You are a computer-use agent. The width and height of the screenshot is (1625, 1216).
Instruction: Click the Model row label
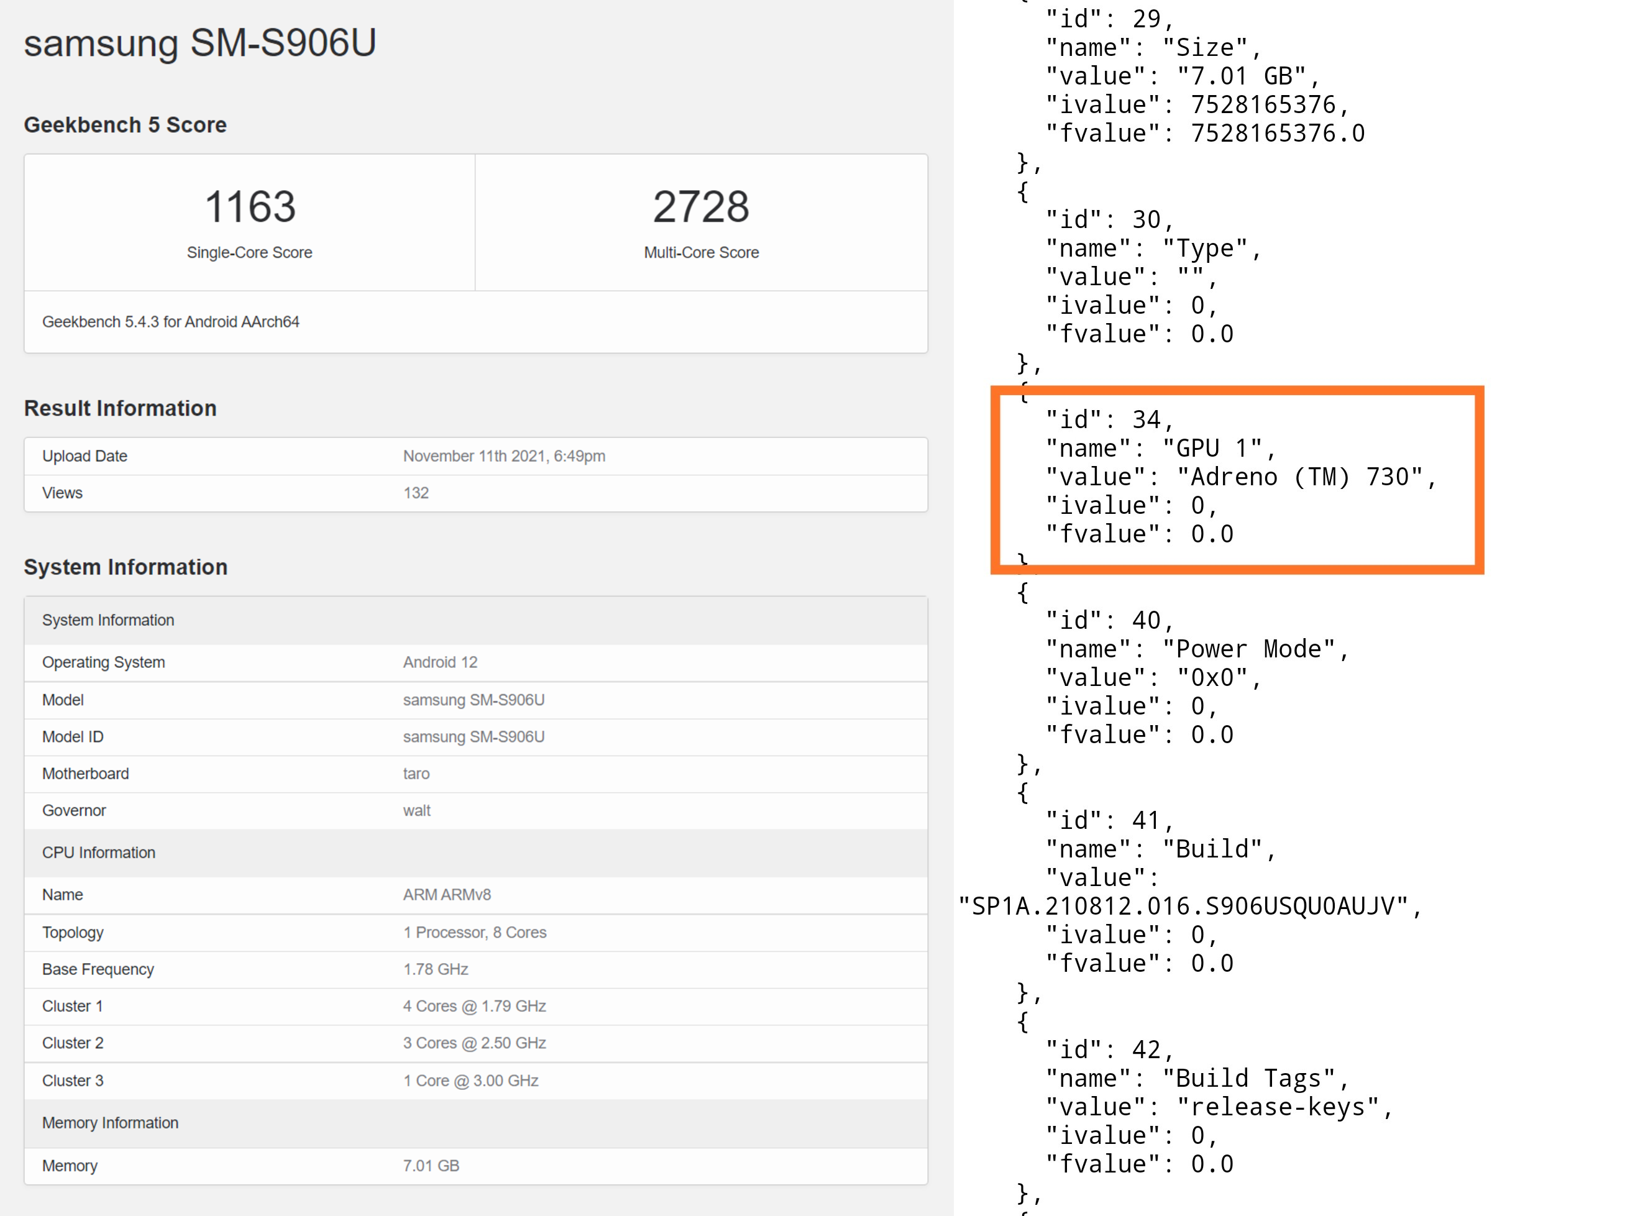click(x=62, y=700)
